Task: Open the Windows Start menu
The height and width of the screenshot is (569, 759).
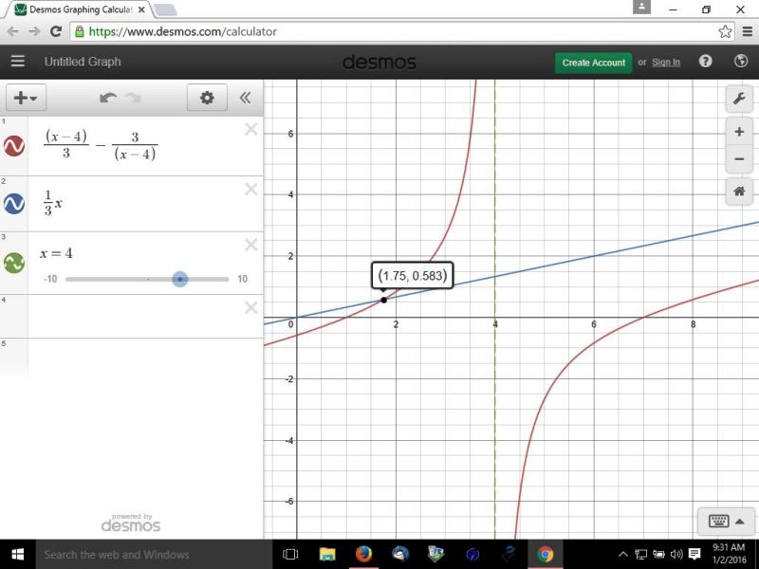Action: click(18, 555)
